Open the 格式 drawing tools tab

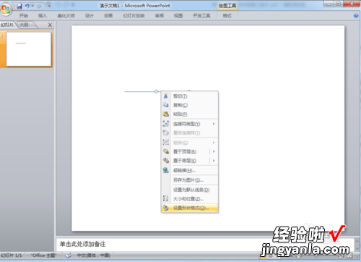pyautogui.click(x=227, y=16)
